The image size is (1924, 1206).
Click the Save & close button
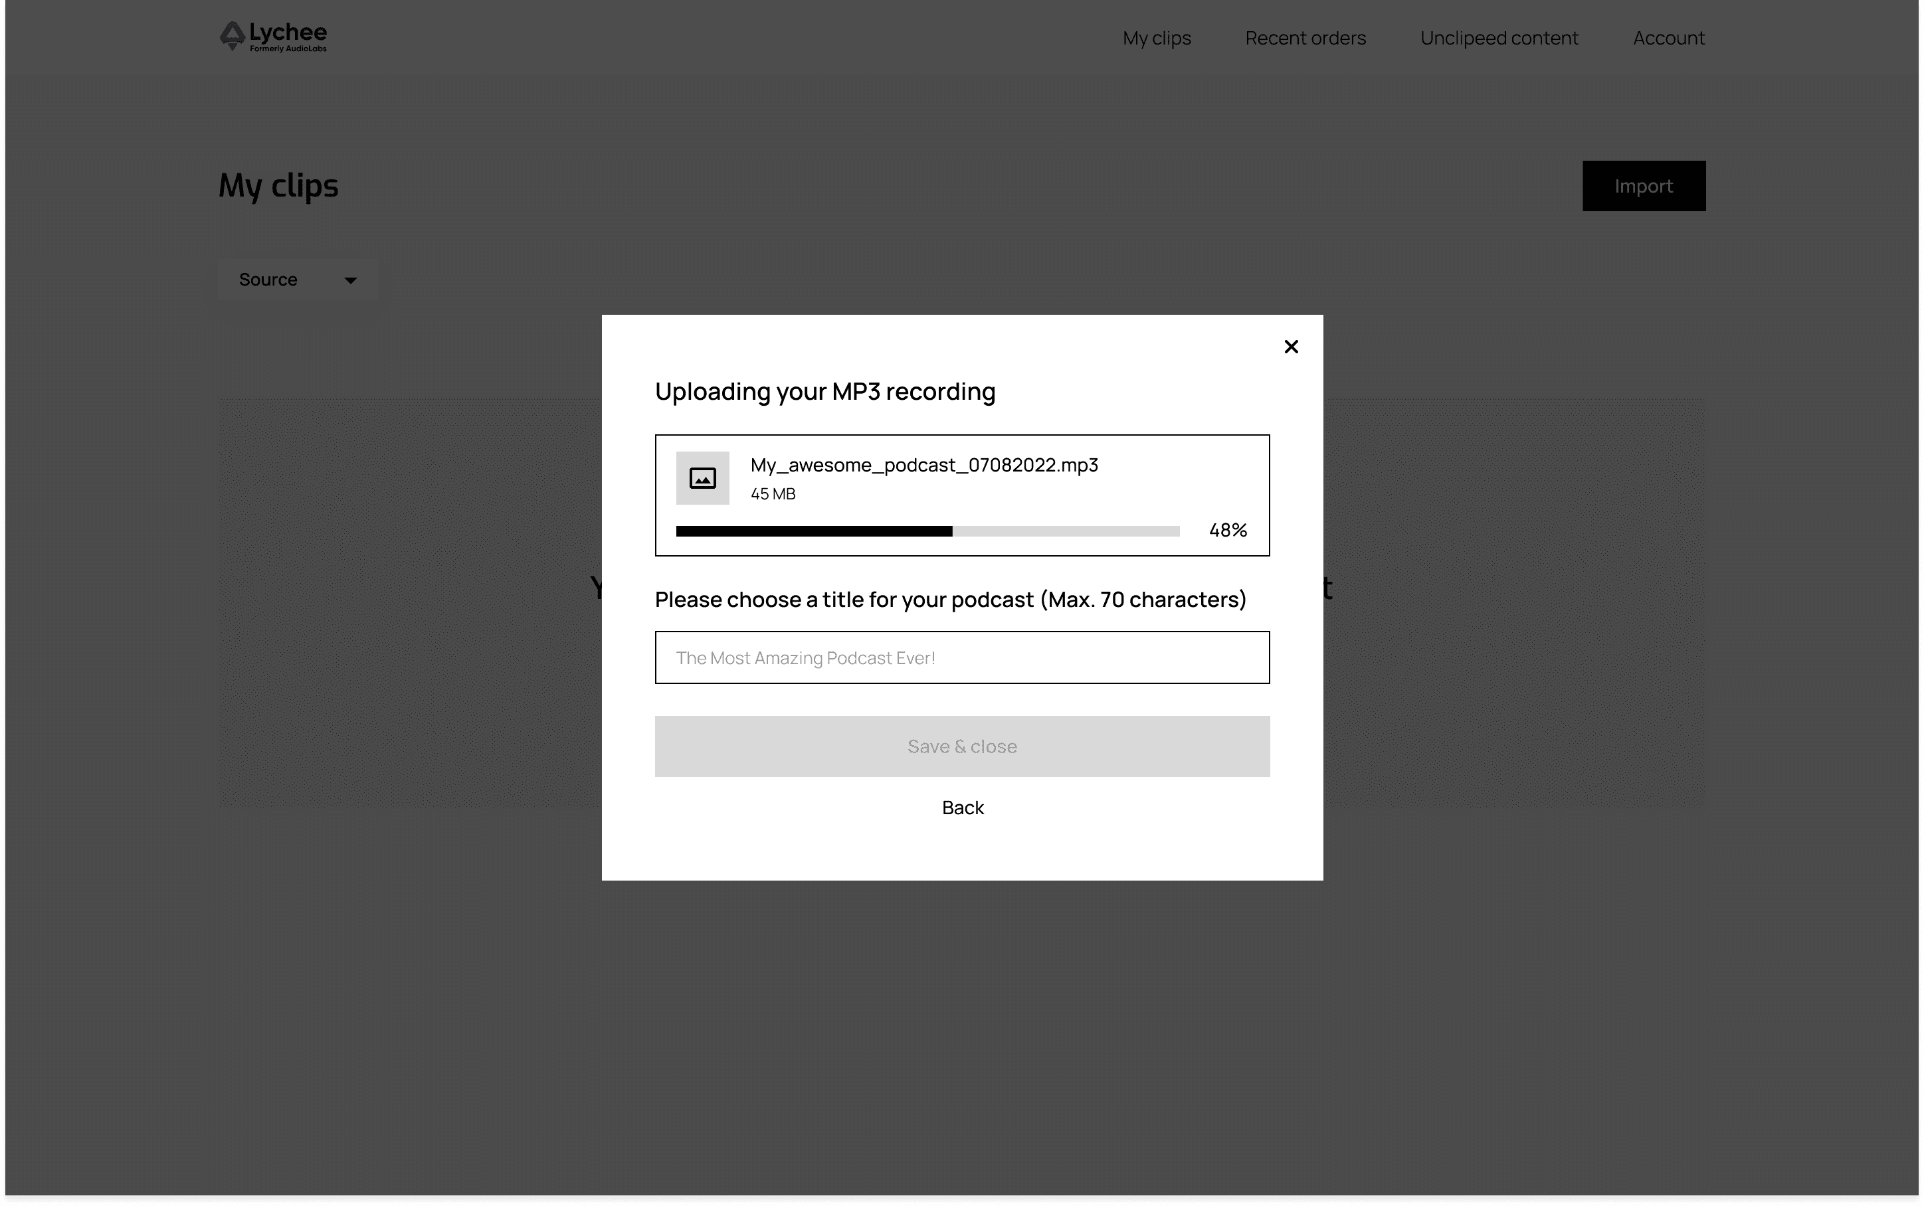962,746
